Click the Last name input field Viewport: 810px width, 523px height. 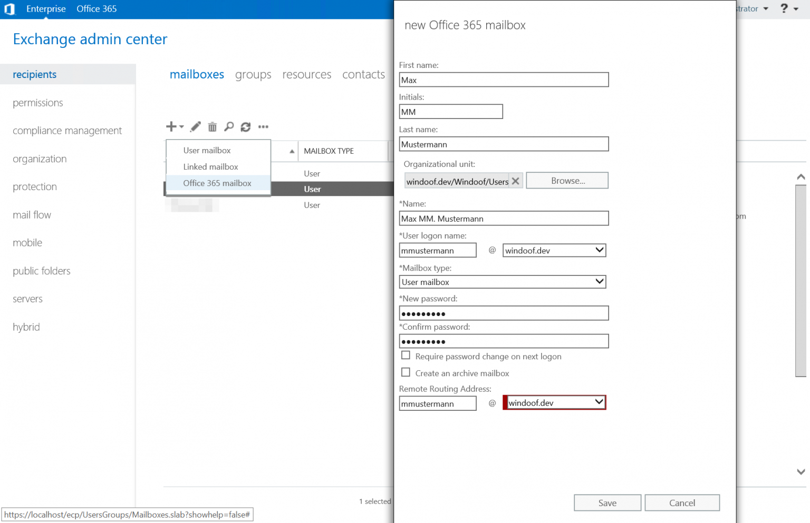[x=504, y=144]
